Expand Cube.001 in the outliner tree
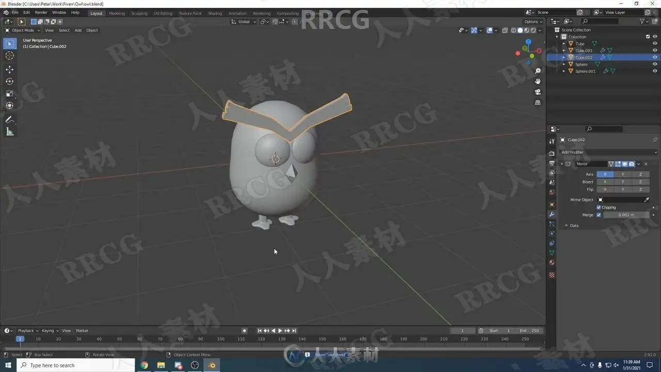Screen dimensions: 661x372 pos(564,51)
